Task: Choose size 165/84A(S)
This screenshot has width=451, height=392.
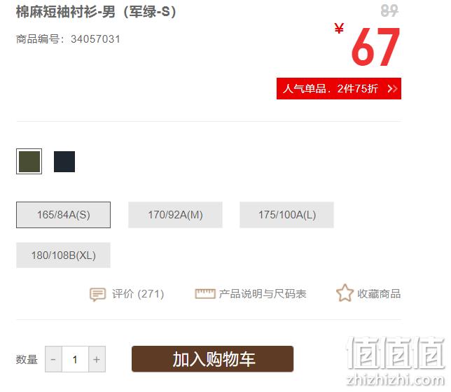Action: [63, 215]
